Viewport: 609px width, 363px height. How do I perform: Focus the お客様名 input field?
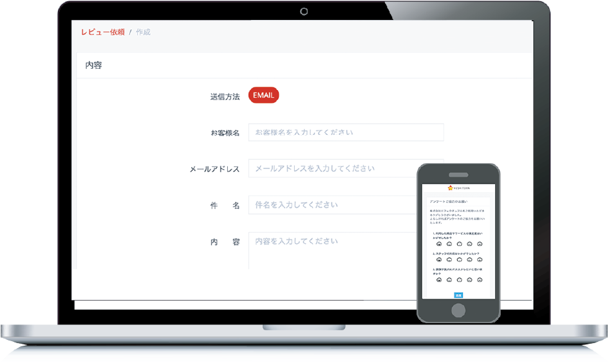[346, 132]
